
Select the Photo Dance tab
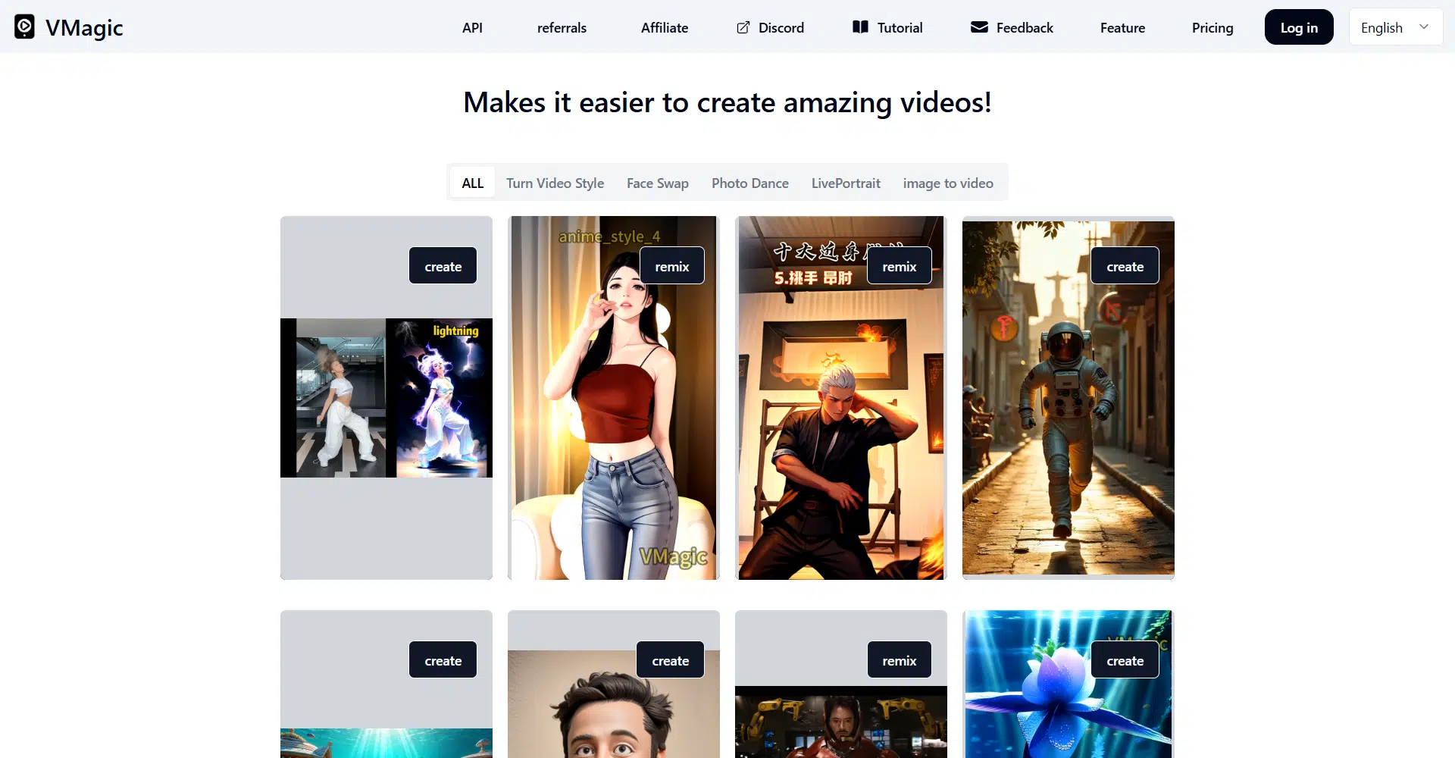[x=749, y=183]
